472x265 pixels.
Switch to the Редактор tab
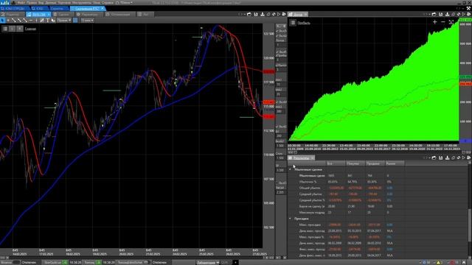[x=12, y=14]
